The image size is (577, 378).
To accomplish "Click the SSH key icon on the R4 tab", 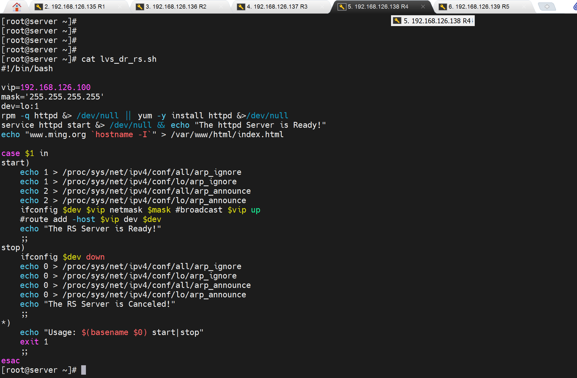I will pos(342,7).
